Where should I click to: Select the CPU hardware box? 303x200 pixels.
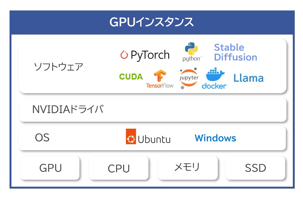(x=119, y=168)
